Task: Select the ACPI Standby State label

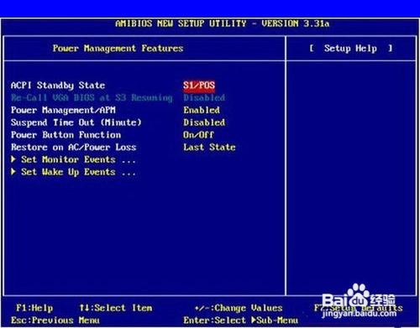Action: tap(58, 86)
